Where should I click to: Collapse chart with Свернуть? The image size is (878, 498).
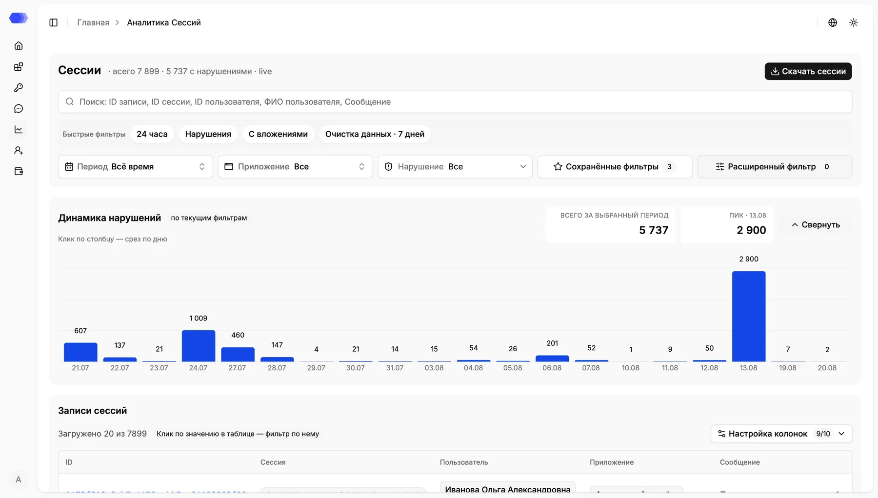(x=816, y=225)
